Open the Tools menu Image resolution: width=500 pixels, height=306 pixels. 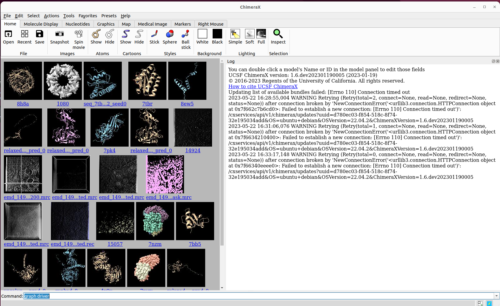69,16
